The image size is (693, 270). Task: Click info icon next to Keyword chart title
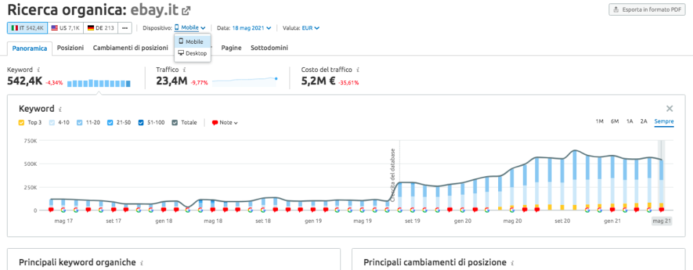pos(60,109)
